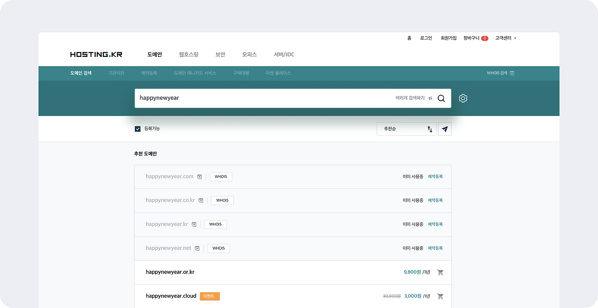Click the paper plane send icon
This screenshot has width=598, height=308.
click(x=445, y=129)
